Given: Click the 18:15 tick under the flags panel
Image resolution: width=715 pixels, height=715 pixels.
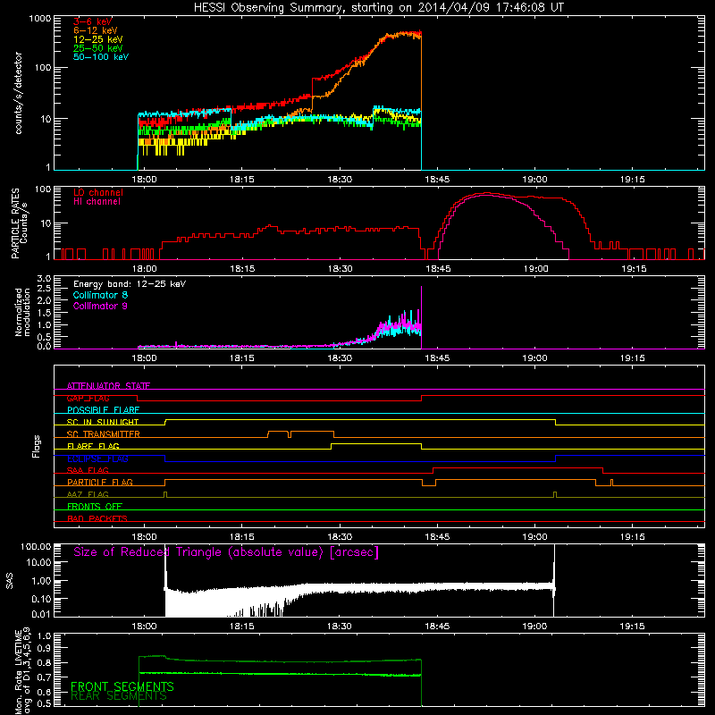Looking at the screenshot, I should coord(241,537).
